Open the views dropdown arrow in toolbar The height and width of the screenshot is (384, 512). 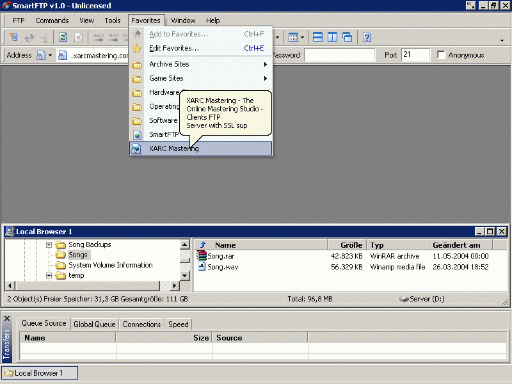coord(303,37)
